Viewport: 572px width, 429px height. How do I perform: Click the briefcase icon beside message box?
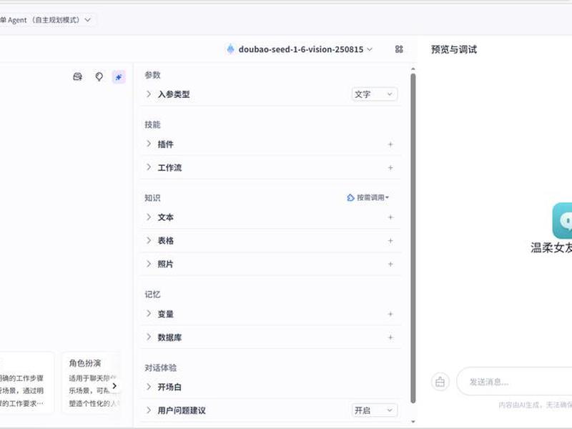click(440, 382)
